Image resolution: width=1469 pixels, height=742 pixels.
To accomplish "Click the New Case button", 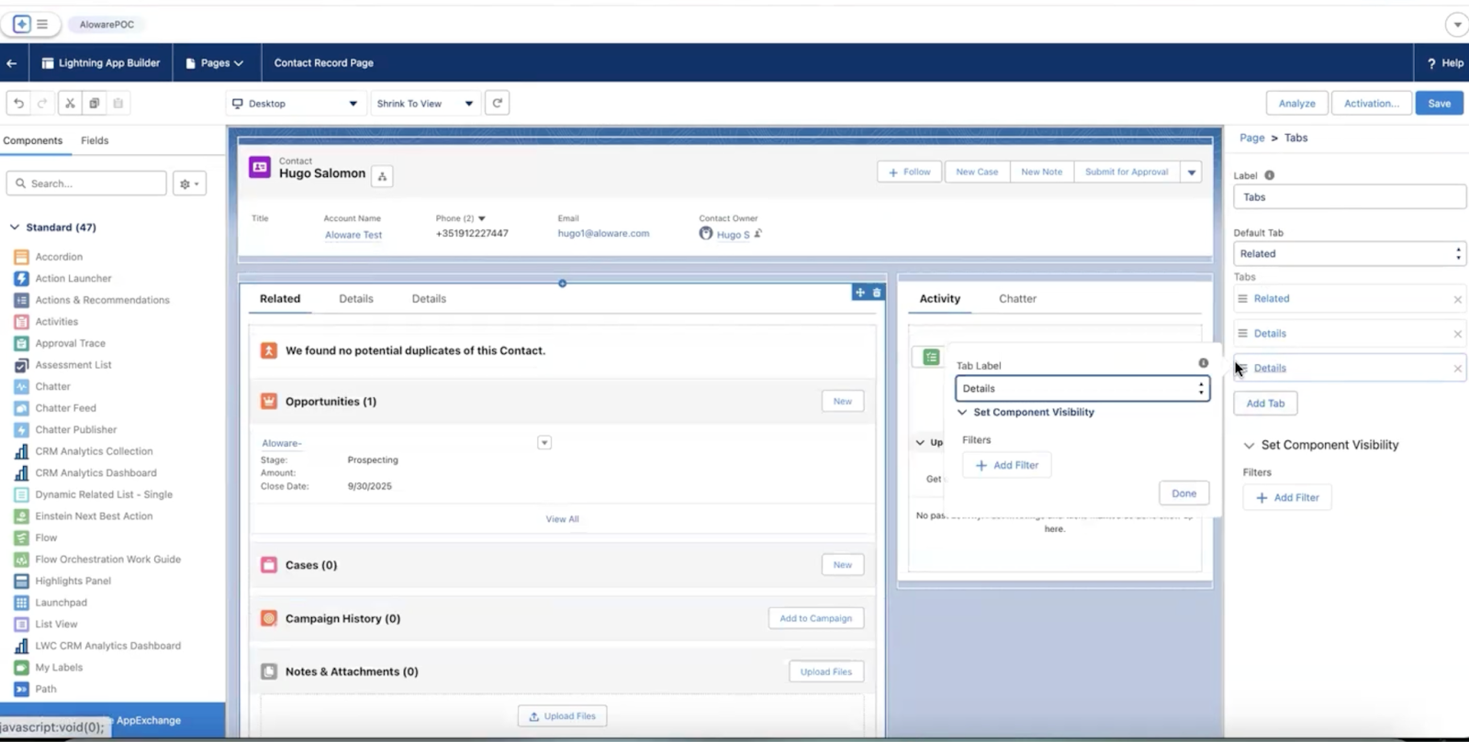I will tap(977, 172).
